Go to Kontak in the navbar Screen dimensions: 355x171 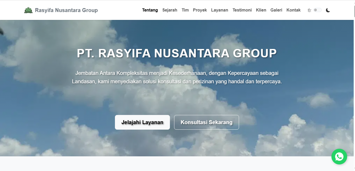coord(293,10)
